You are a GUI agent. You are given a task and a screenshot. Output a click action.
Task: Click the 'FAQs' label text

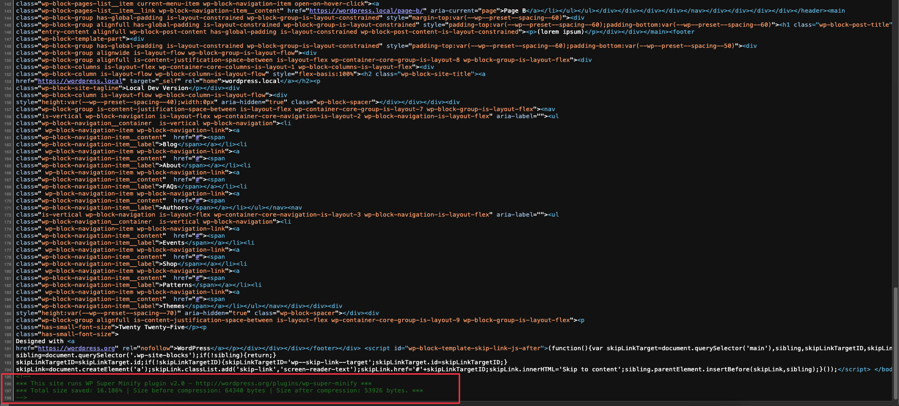(x=170, y=186)
